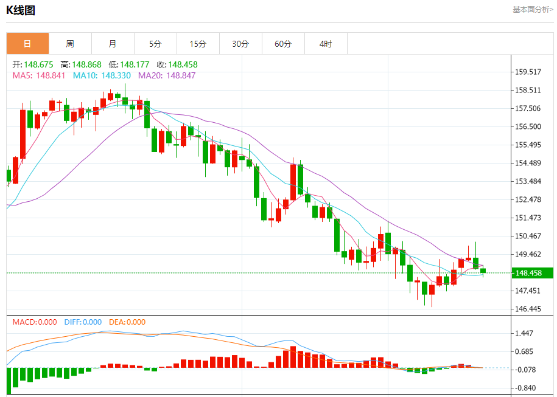Click the close price 148.458 in header
Image resolution: width=557 pixels, height=397 pixels.
(x=183, y=64)
